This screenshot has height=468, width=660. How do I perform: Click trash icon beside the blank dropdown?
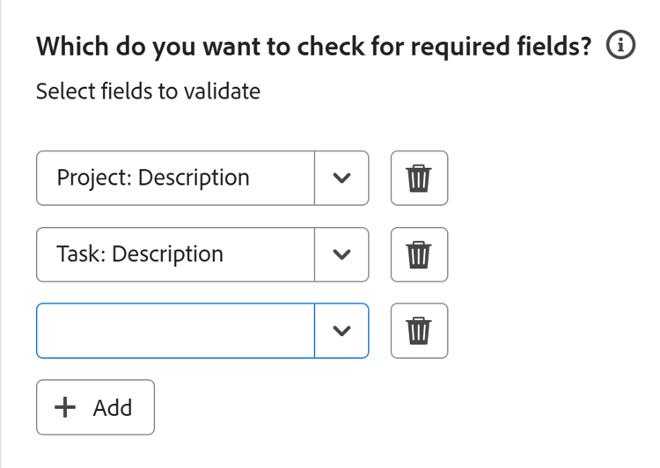(419, 331)
